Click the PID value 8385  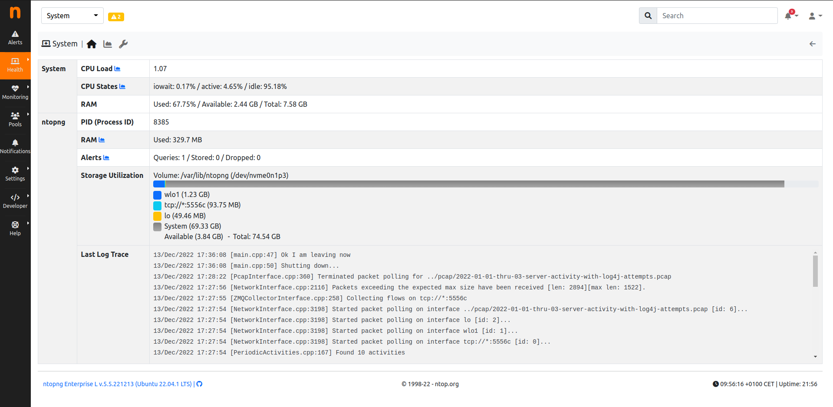coord(161,122)
